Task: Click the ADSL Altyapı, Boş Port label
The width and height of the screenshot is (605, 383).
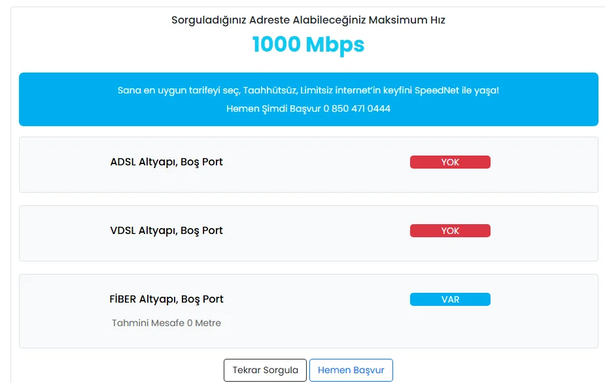Action: [166, 162]
